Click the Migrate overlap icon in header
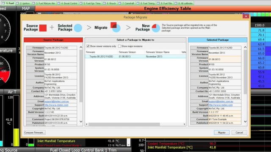Viewport: 271px width, 152px height. [115, 27]
